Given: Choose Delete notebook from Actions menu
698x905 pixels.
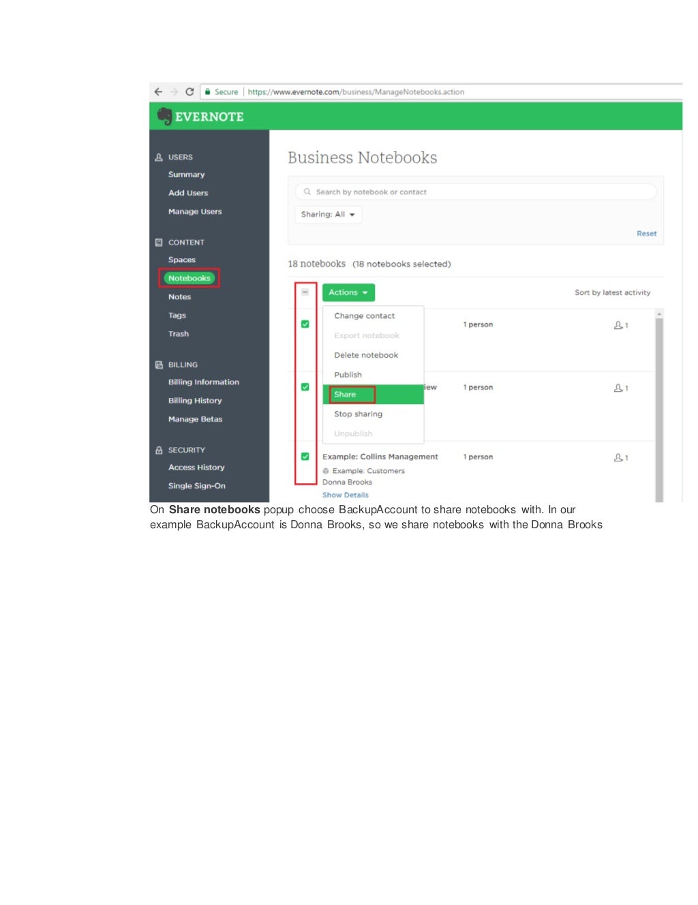Looking at the screenshot, I should (x=373, y=355).
